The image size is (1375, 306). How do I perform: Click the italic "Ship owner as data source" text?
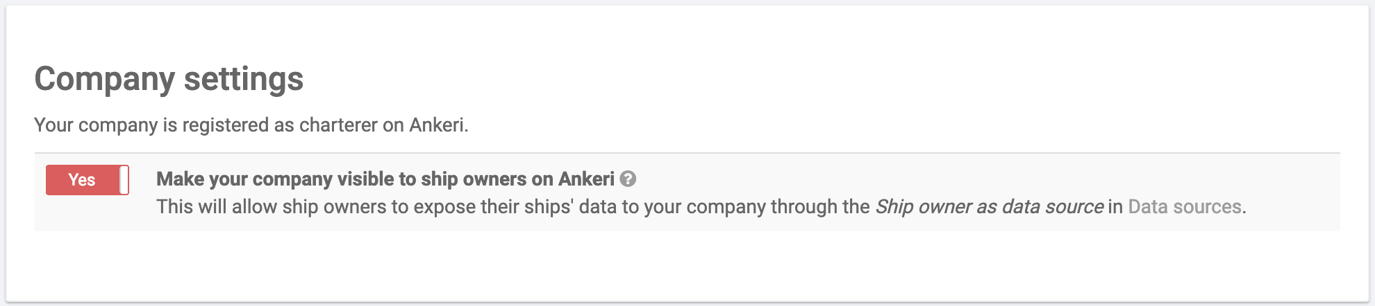pos(989,207)
